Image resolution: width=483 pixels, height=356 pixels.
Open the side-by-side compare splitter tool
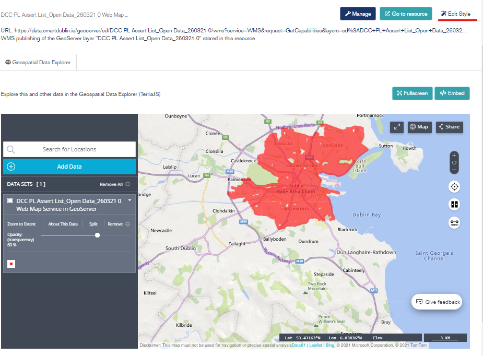[454, 205]
